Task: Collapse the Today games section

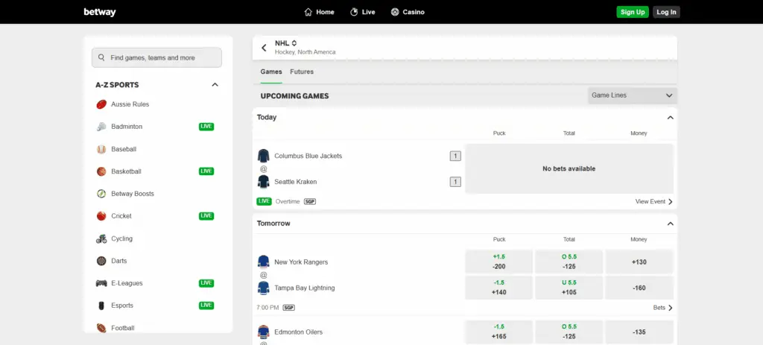Action: click(x=670, y=117)
